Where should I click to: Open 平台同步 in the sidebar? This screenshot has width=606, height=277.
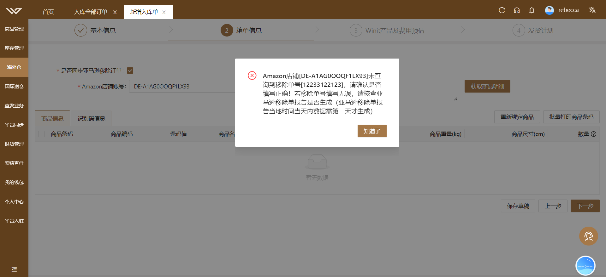click(x=14, y=125)
